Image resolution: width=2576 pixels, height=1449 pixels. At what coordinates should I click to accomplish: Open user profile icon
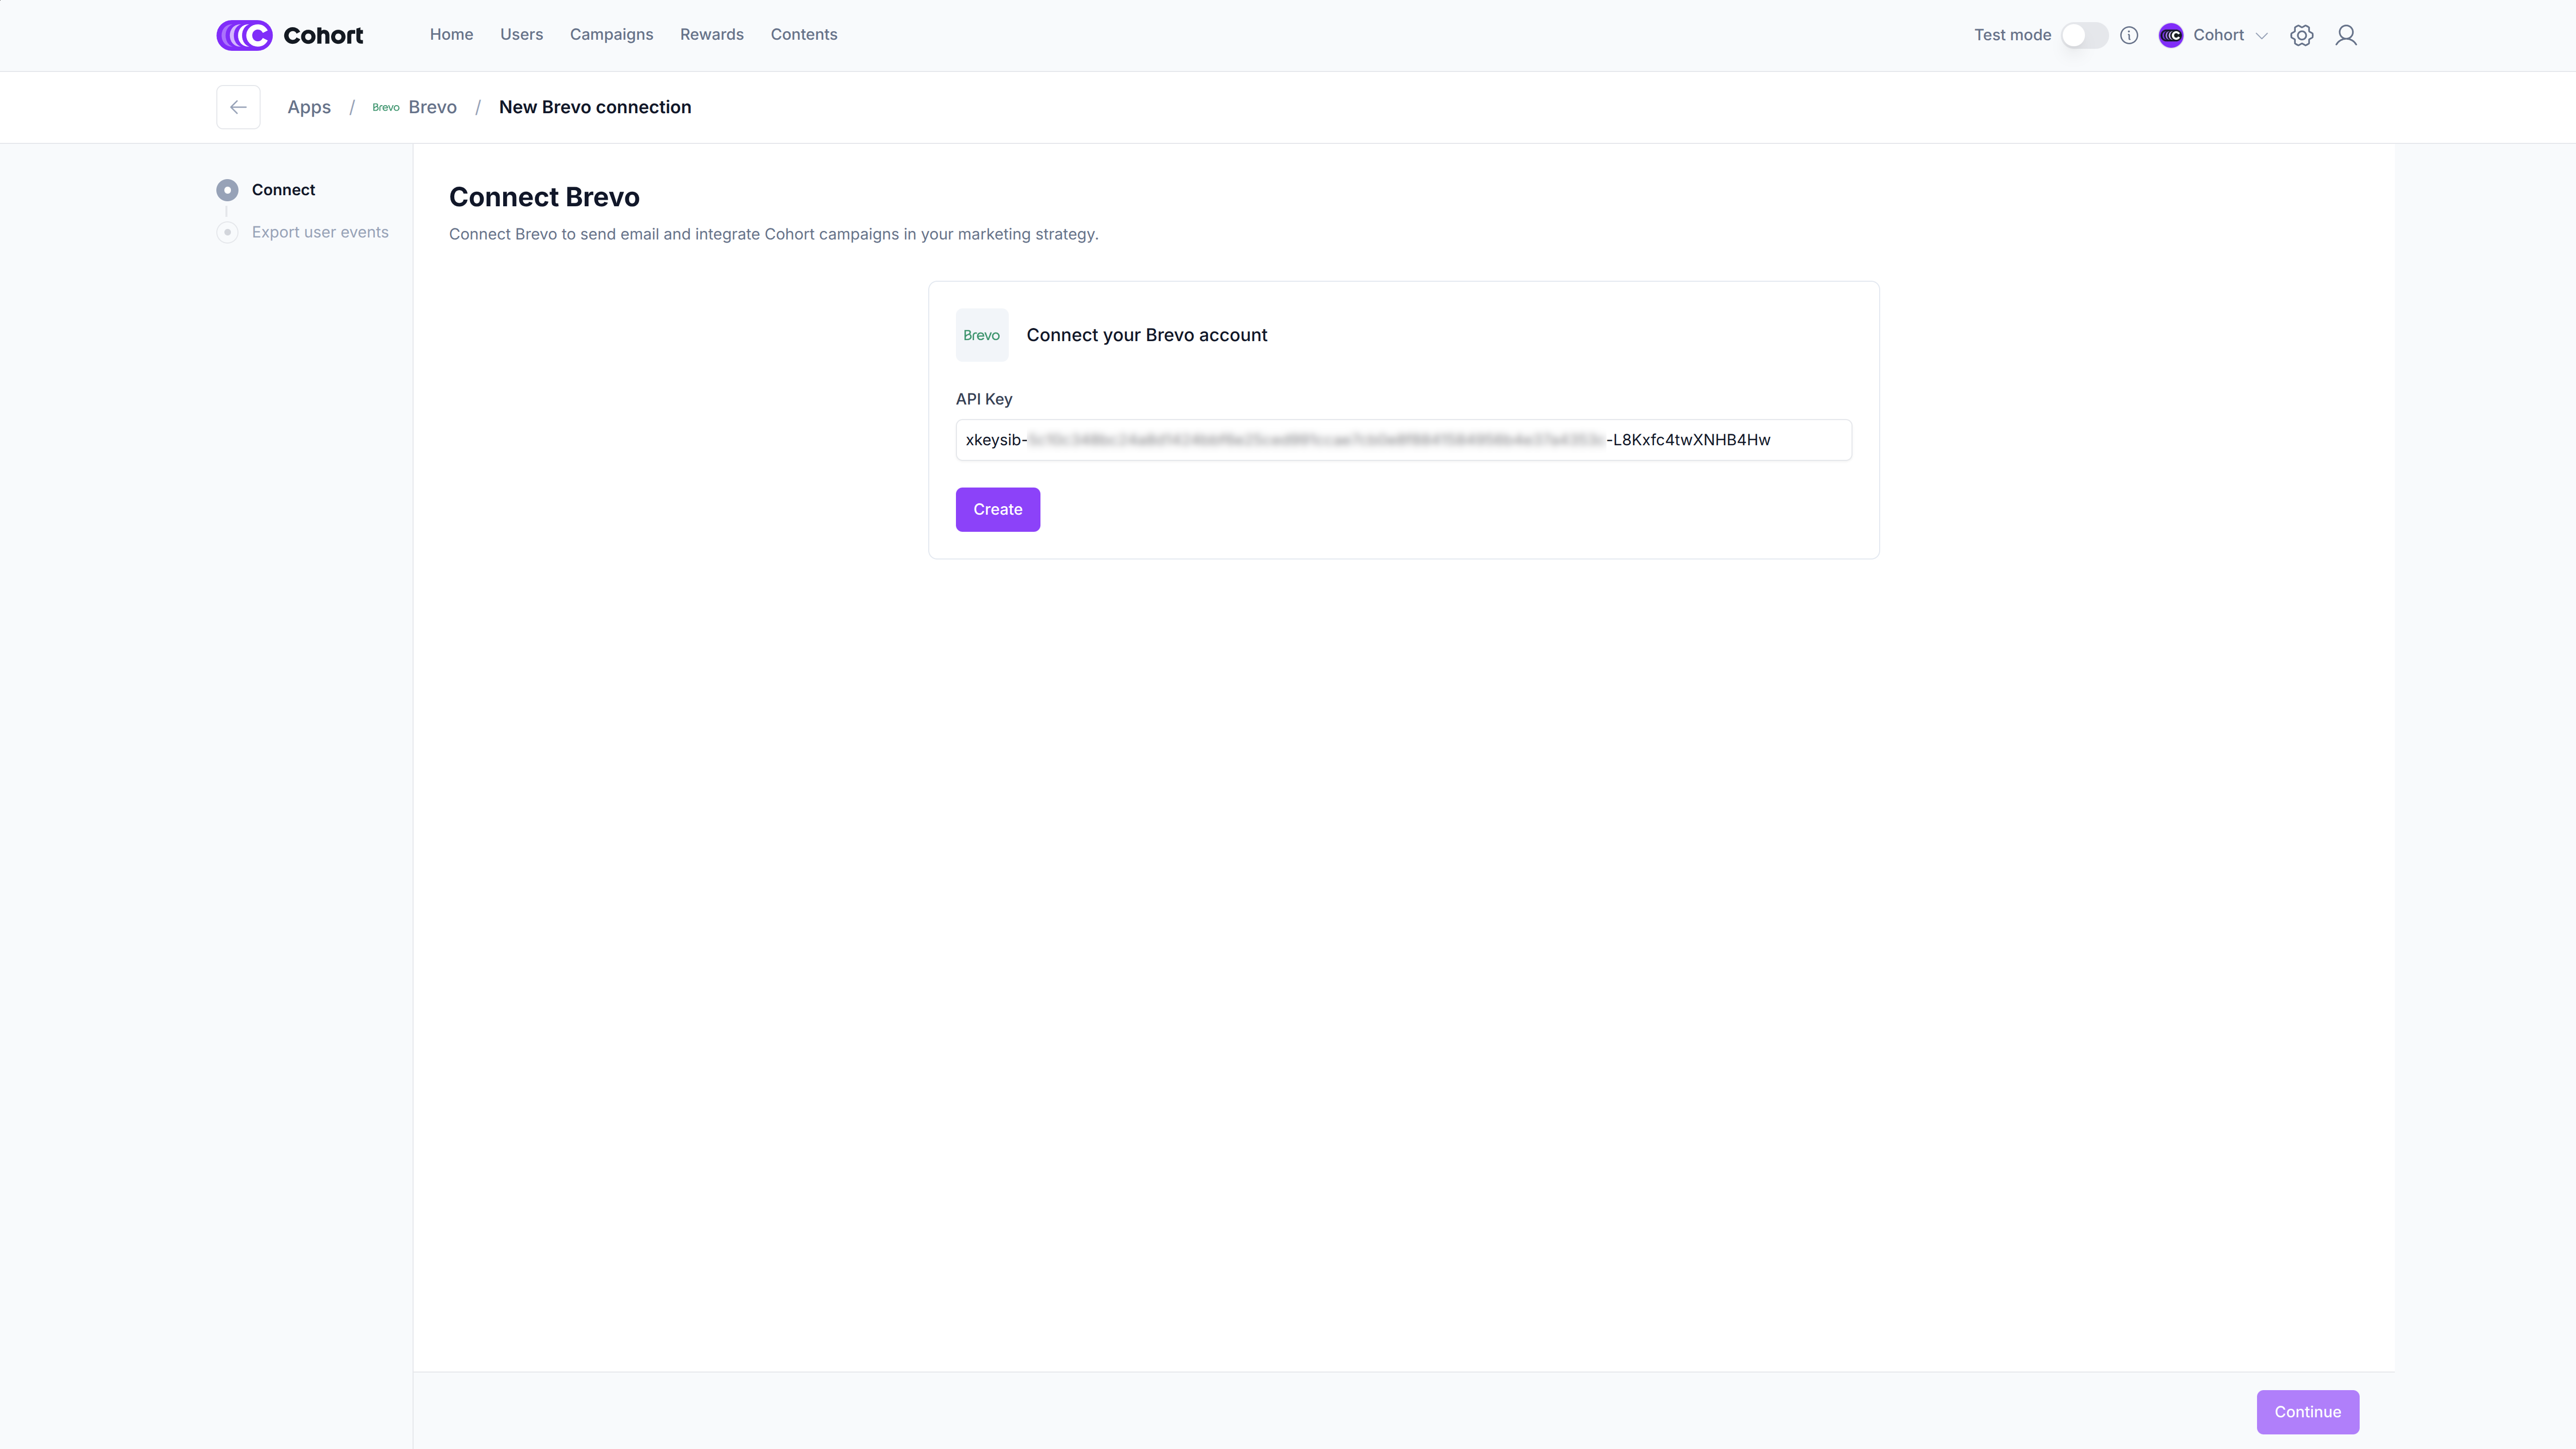(x=2345, y=35)
